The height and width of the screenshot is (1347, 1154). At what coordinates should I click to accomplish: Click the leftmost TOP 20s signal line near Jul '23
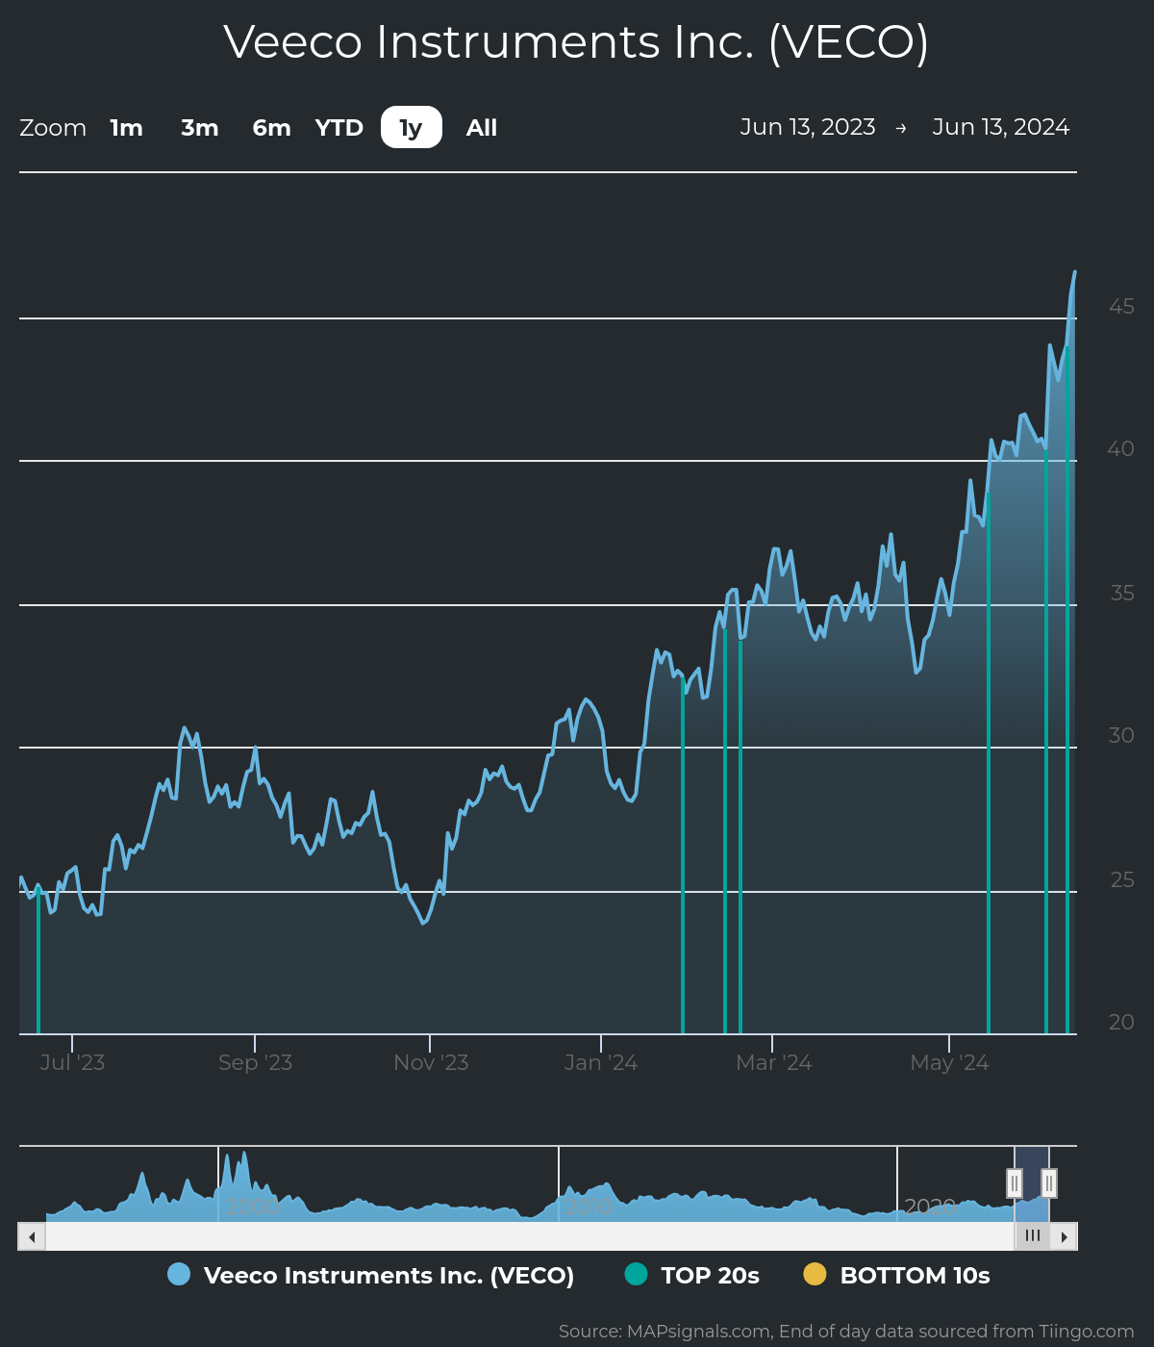click(x=38, y=962)
